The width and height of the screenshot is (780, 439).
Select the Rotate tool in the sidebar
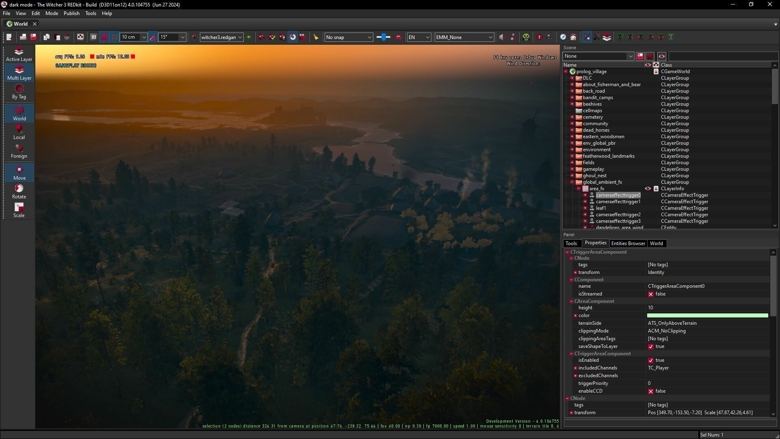click(19, 191)
